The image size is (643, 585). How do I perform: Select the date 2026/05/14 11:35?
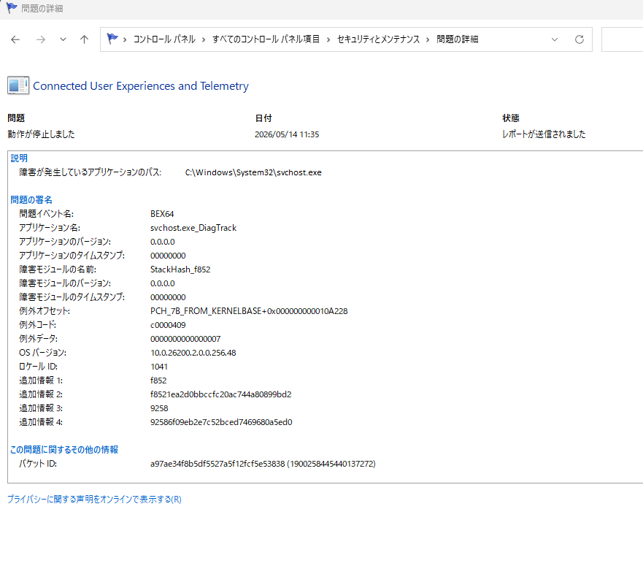(287, 134)
